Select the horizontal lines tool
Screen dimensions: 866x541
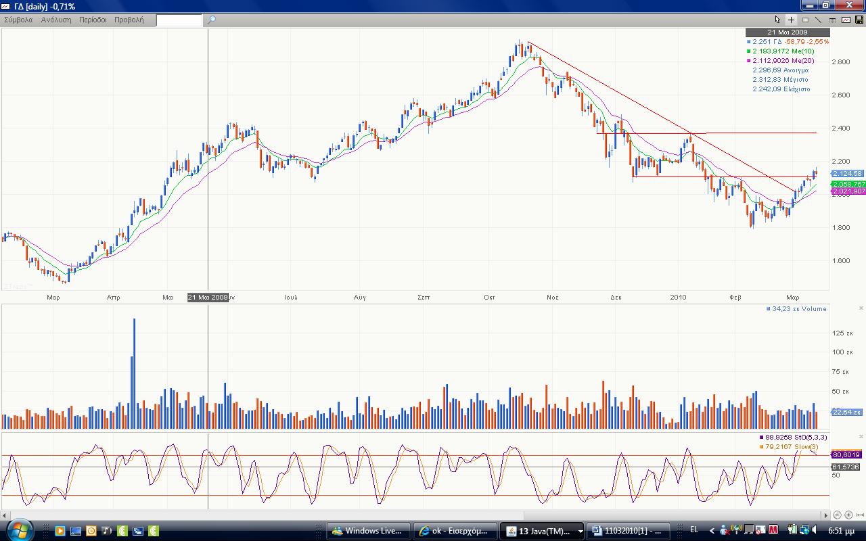(x=832, y=20)
